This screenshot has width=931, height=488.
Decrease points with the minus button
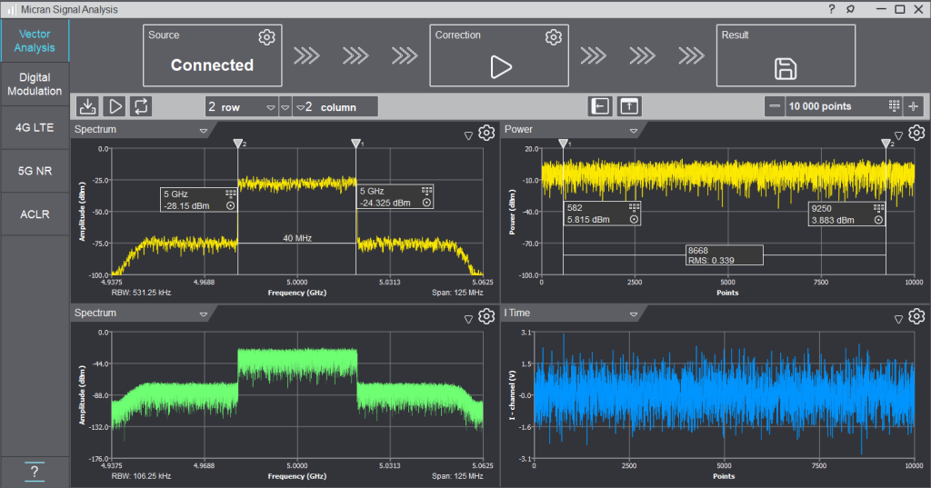(775, 106)
